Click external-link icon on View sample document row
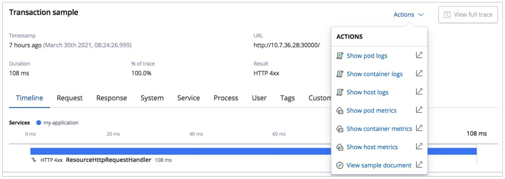505x179 pixels. 419,165
